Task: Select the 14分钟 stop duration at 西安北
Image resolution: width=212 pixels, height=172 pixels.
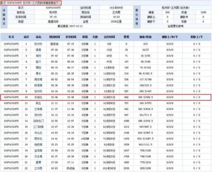Action: pyautogui.click(x=85, y=139)
